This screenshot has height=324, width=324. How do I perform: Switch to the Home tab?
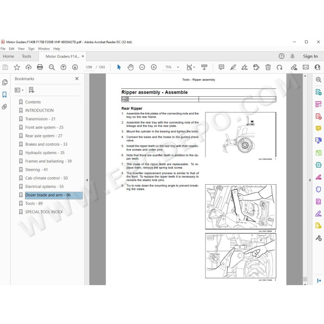pos(8,56)
